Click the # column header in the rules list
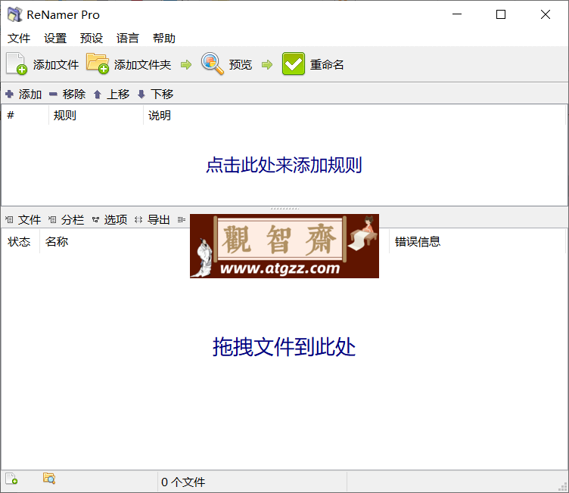The width and height of the screenshot is (569, 493). (x=25, y=116)
